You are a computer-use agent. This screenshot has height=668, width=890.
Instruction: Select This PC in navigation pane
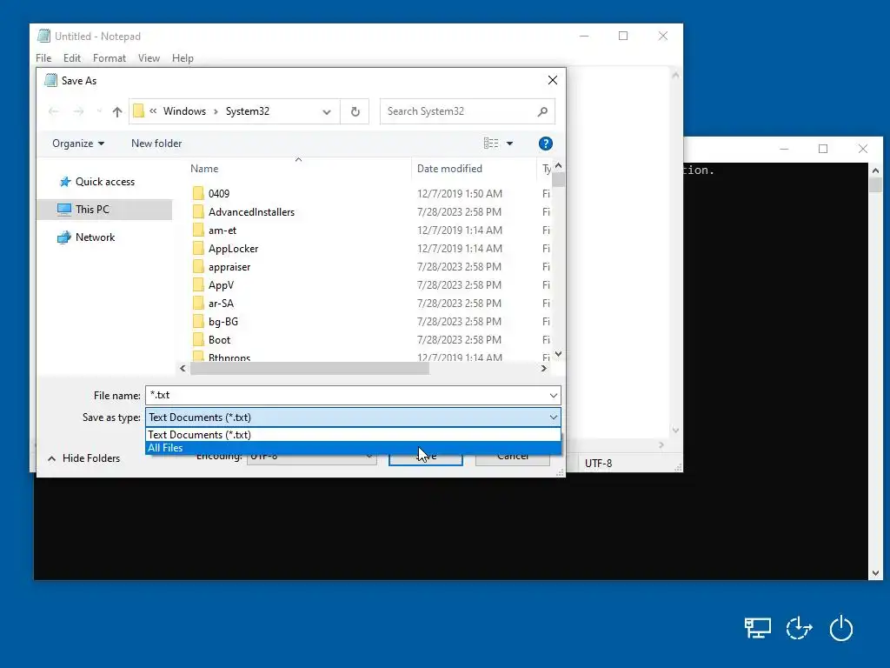point(104,210)
